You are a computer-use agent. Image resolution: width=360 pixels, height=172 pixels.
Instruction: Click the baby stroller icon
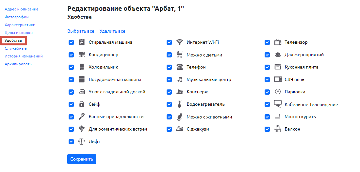tap(180, 55)
